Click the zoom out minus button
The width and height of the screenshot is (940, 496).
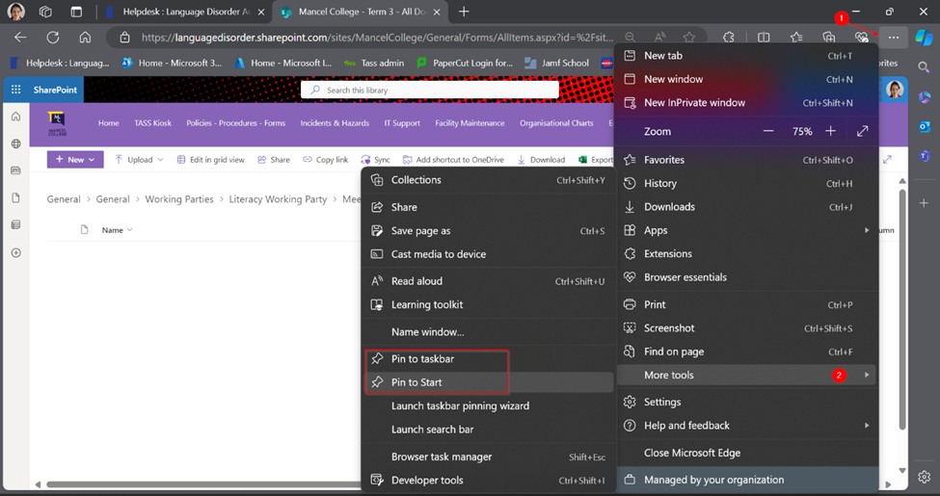click(768, 131)
